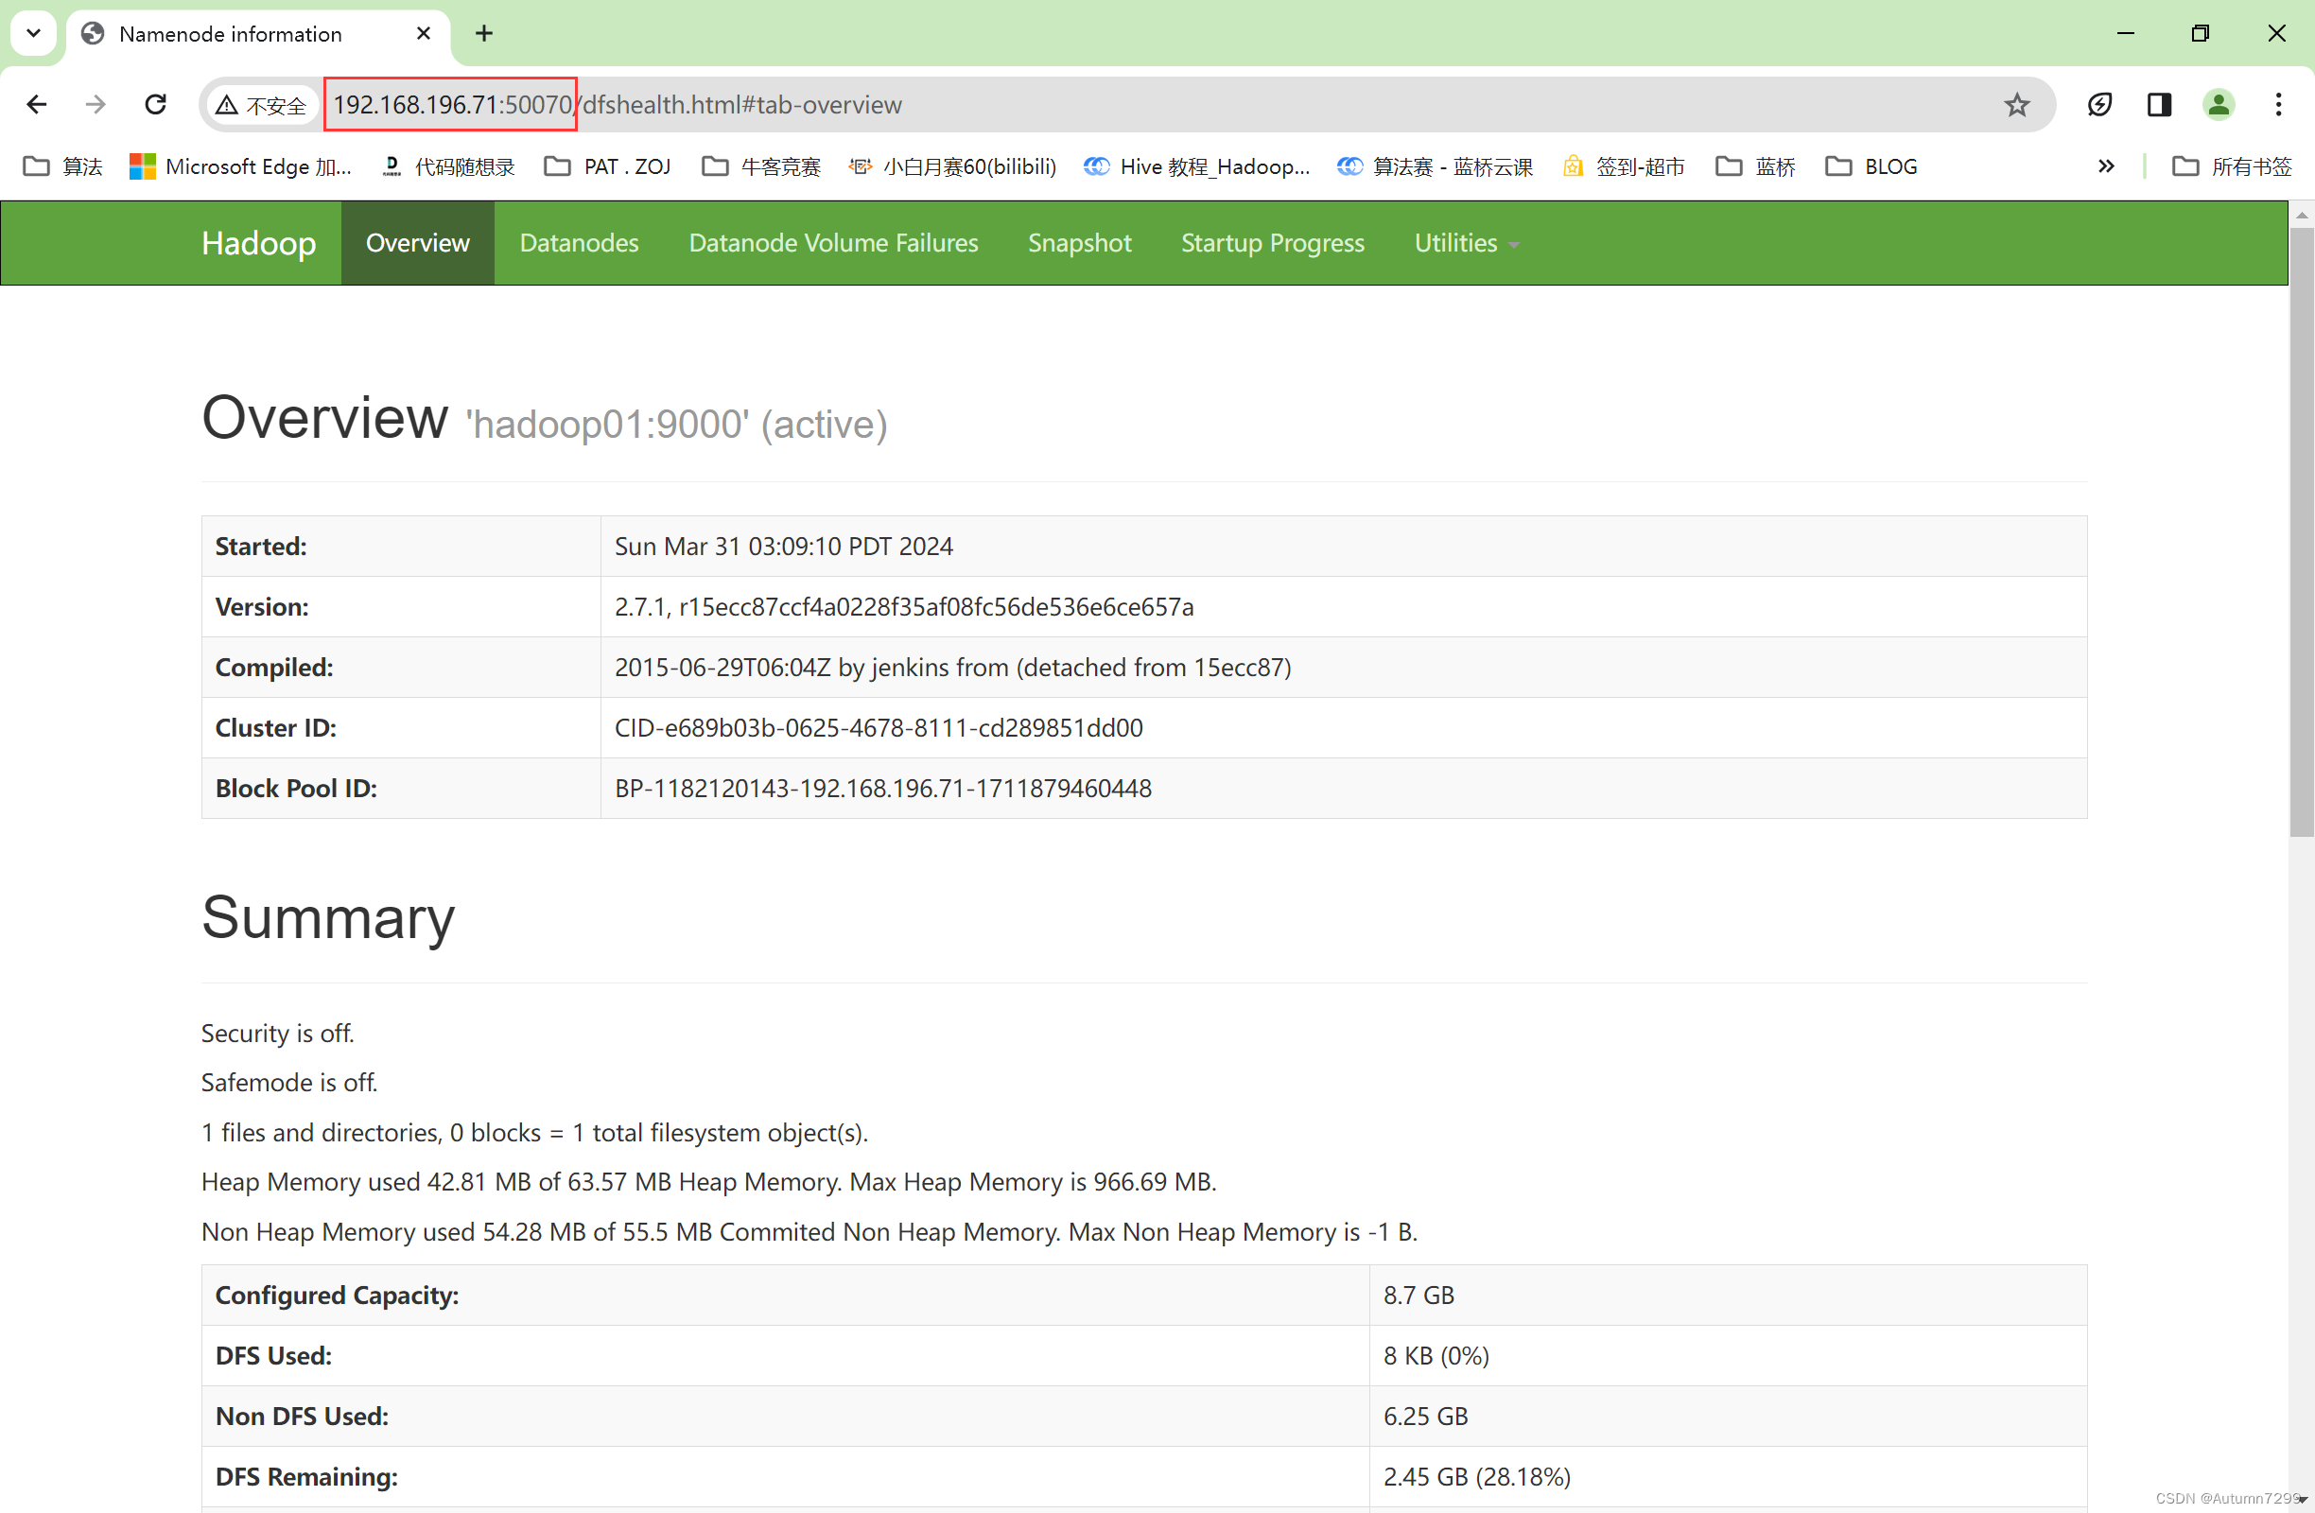Reload the Namenode information page
Image resolution: width=2315 pixels, height=1513 pixels.
[156, 104]
